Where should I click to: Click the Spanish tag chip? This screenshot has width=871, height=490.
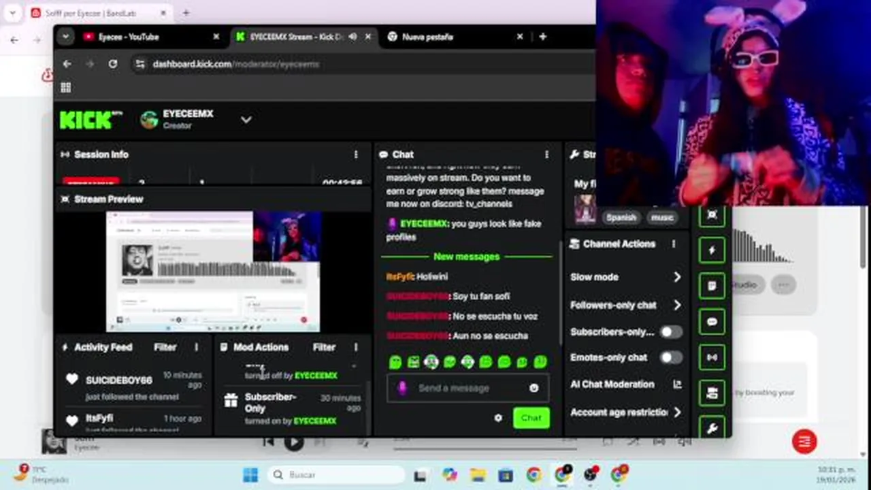pyautogui.click(x=621, y=217)
